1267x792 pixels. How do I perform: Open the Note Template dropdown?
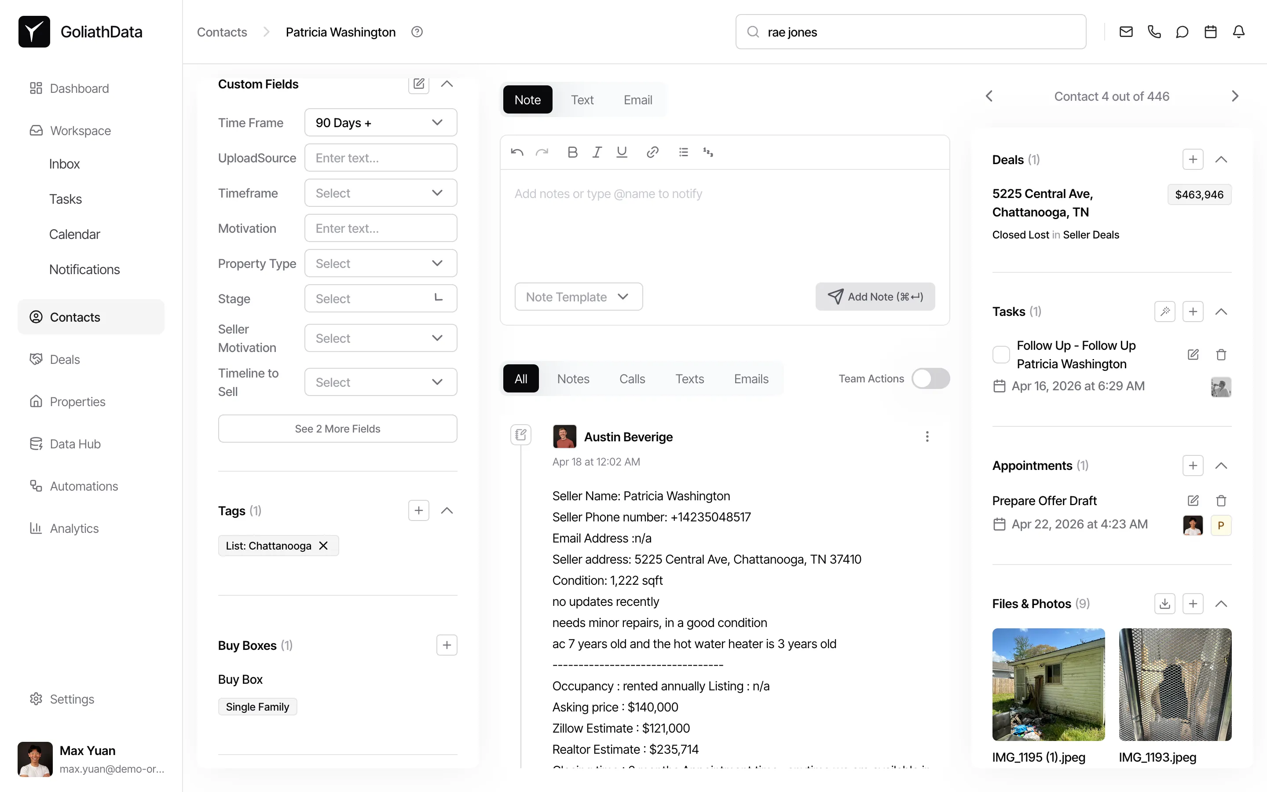point(578,297)
